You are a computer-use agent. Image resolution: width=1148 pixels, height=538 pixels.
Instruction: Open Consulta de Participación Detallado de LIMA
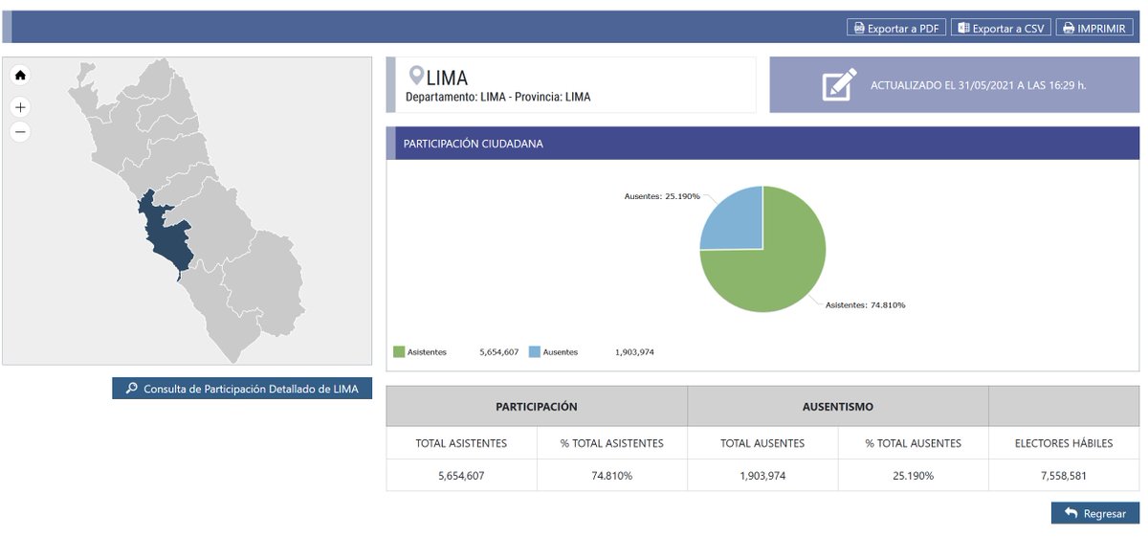coord(242,389)
